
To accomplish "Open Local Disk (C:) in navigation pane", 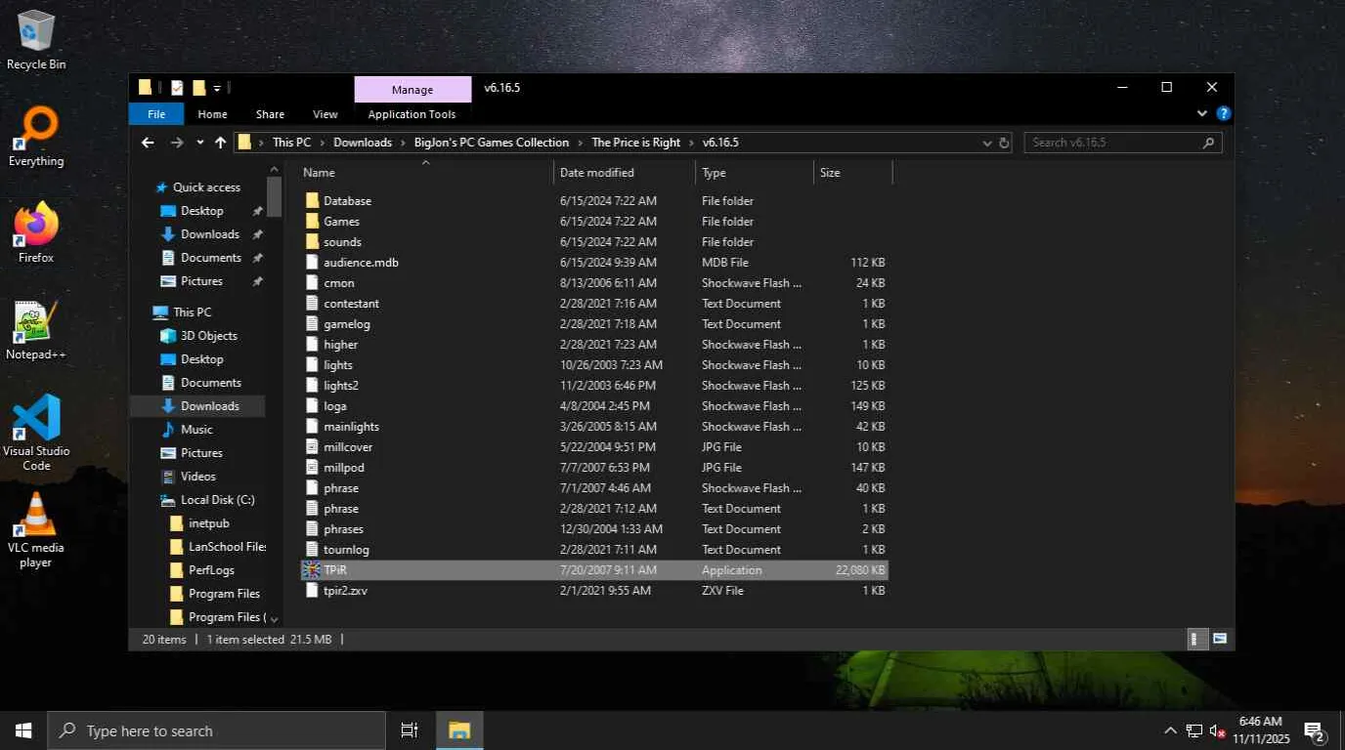I will pyautogui.click(x=217, y=500).
